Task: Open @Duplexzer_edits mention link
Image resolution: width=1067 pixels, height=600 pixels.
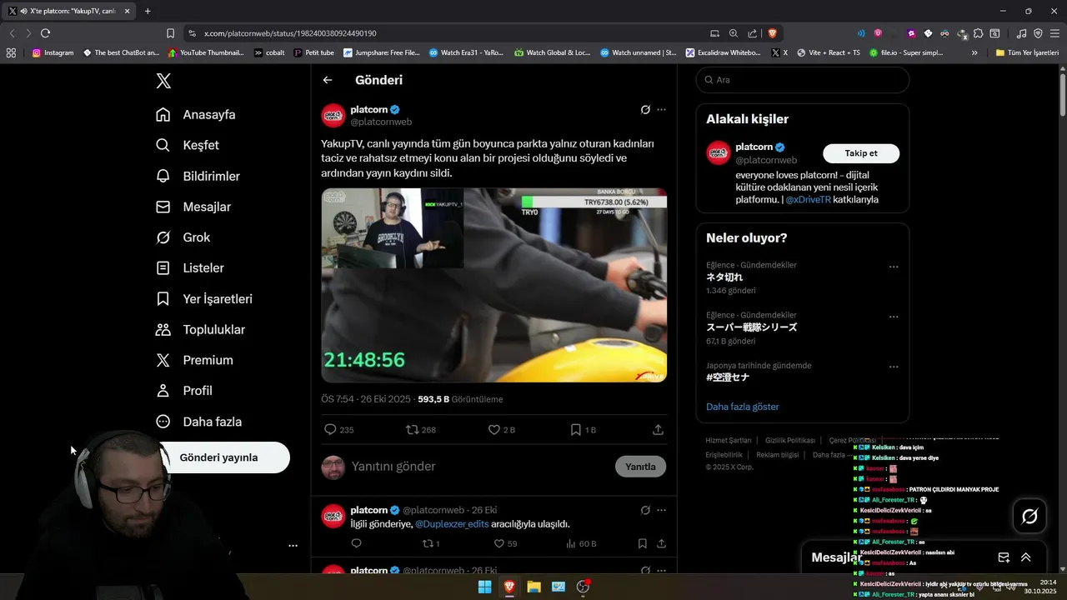Action: (451, 524)
